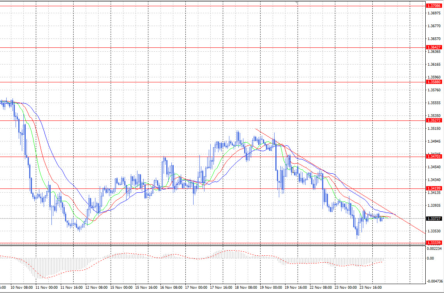Click price scale value 1.35960
The width and height of the screenshot is (444, 293).
tap(434, 77)
